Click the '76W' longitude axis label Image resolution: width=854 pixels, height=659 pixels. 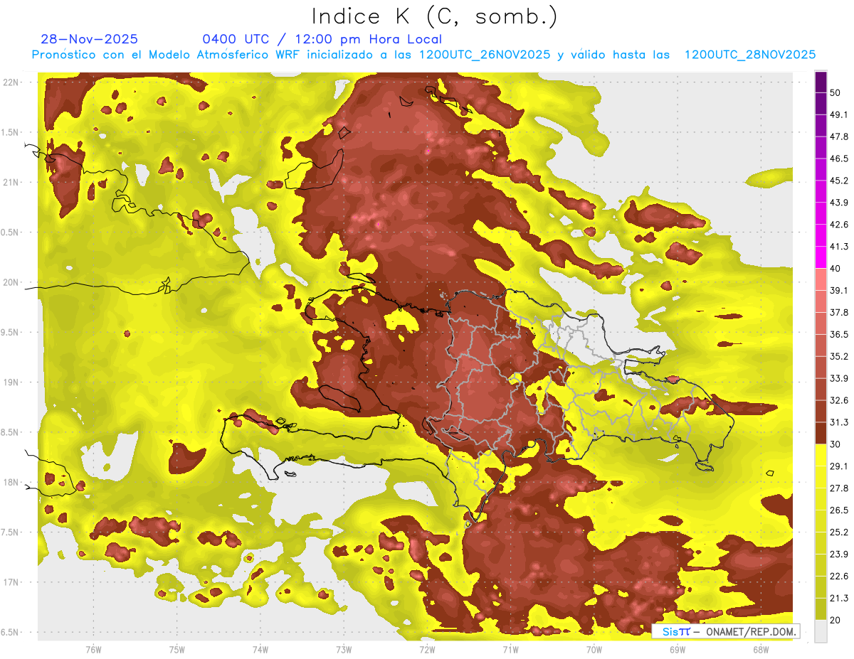point(93,650)
